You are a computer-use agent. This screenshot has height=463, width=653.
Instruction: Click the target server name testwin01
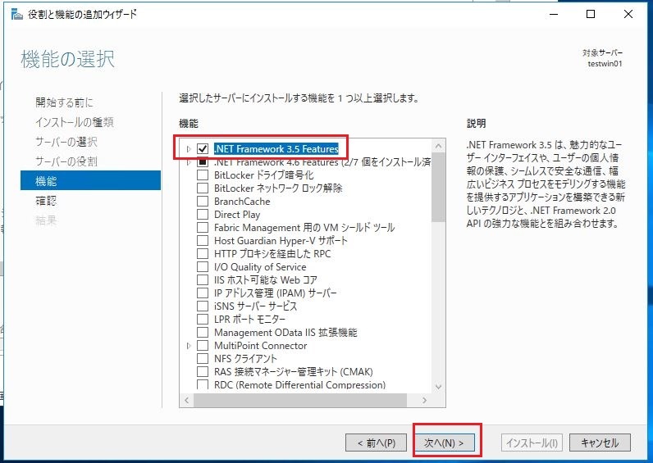pos(605,64)
